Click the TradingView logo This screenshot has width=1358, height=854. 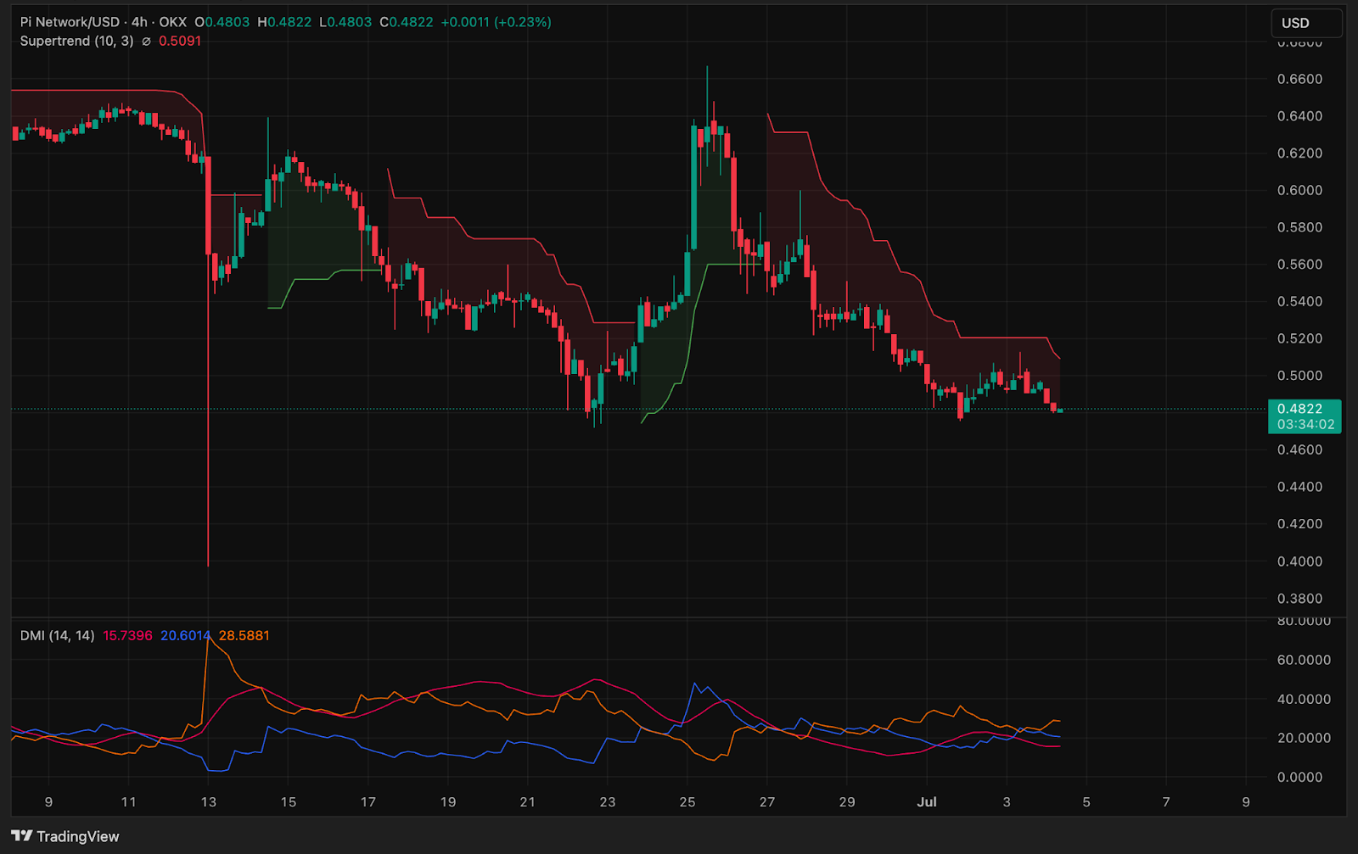[x=65, y=836]
